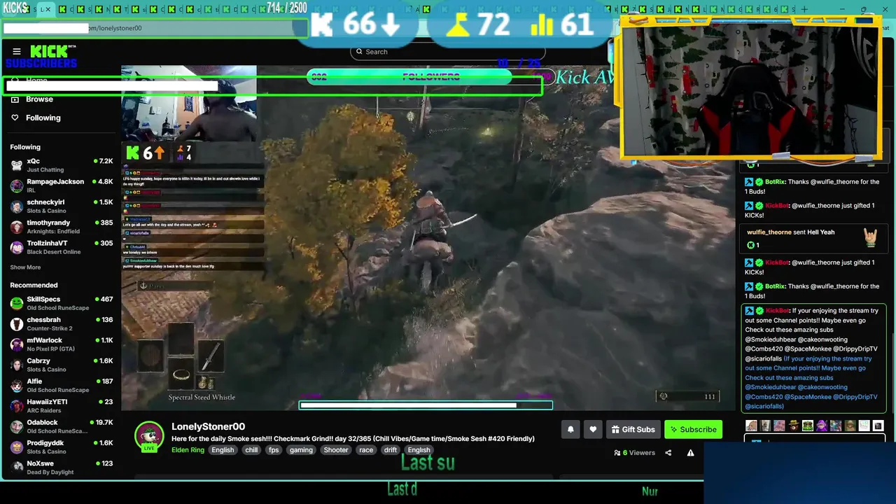Viewport: 896px width, 504px height.
Task: Open chessbrah channel avatar
Action: tap(17, 324)
